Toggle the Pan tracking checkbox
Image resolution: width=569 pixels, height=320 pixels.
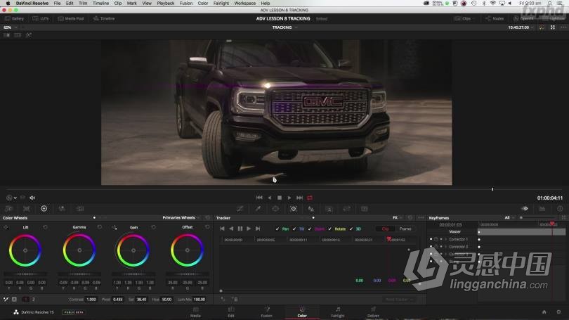point(277,229)
